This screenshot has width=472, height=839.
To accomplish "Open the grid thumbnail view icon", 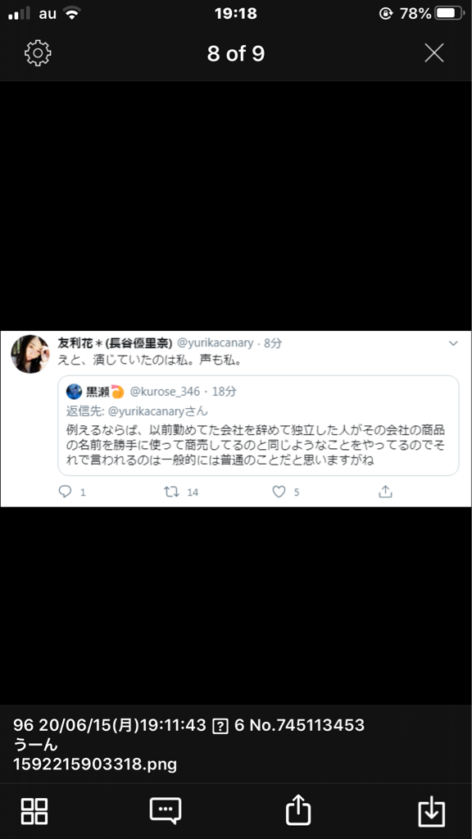I will [34, 811].
